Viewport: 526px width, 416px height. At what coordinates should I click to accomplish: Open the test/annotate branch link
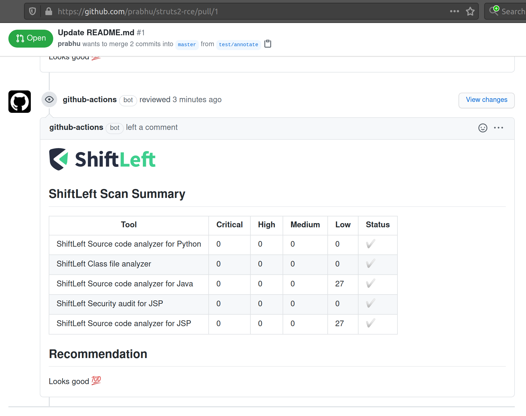(x=238, y=45)
